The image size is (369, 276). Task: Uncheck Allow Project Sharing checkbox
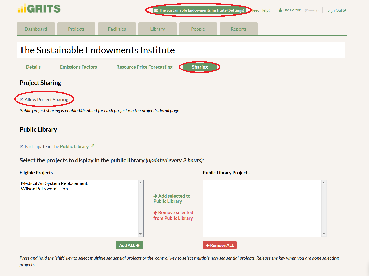[22, 99]
